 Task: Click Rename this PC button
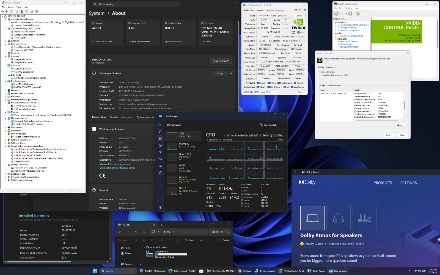pos(221,61)
